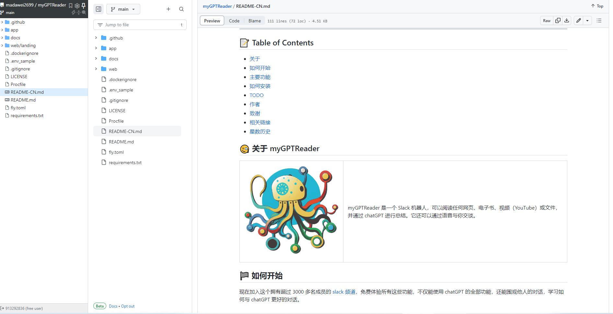Screen dimensions: 613x314
Task: Click the Beta badge
Action: [100, 306]
